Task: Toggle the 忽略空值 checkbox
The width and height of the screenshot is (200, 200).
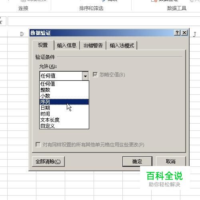Action: pyautogui.click(x=95, y=74)
